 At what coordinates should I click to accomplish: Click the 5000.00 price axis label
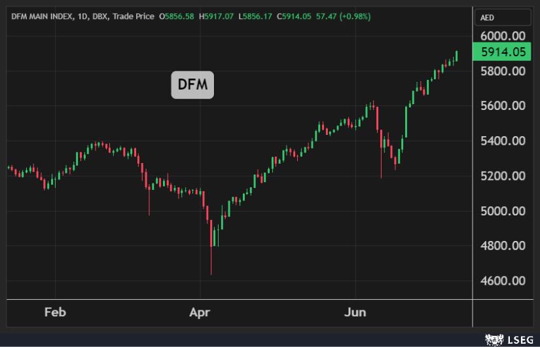503,211
